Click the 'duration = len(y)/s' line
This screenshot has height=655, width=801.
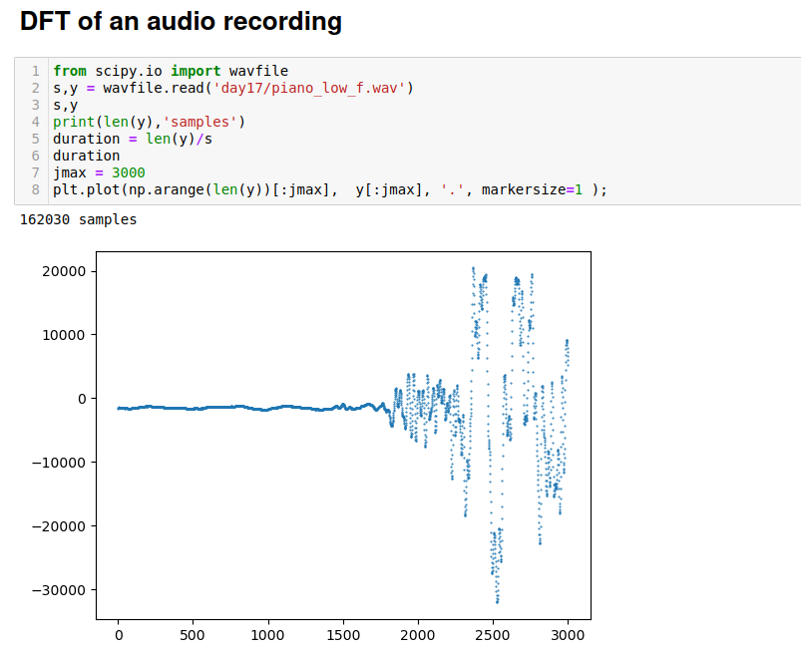click(132, 139)
